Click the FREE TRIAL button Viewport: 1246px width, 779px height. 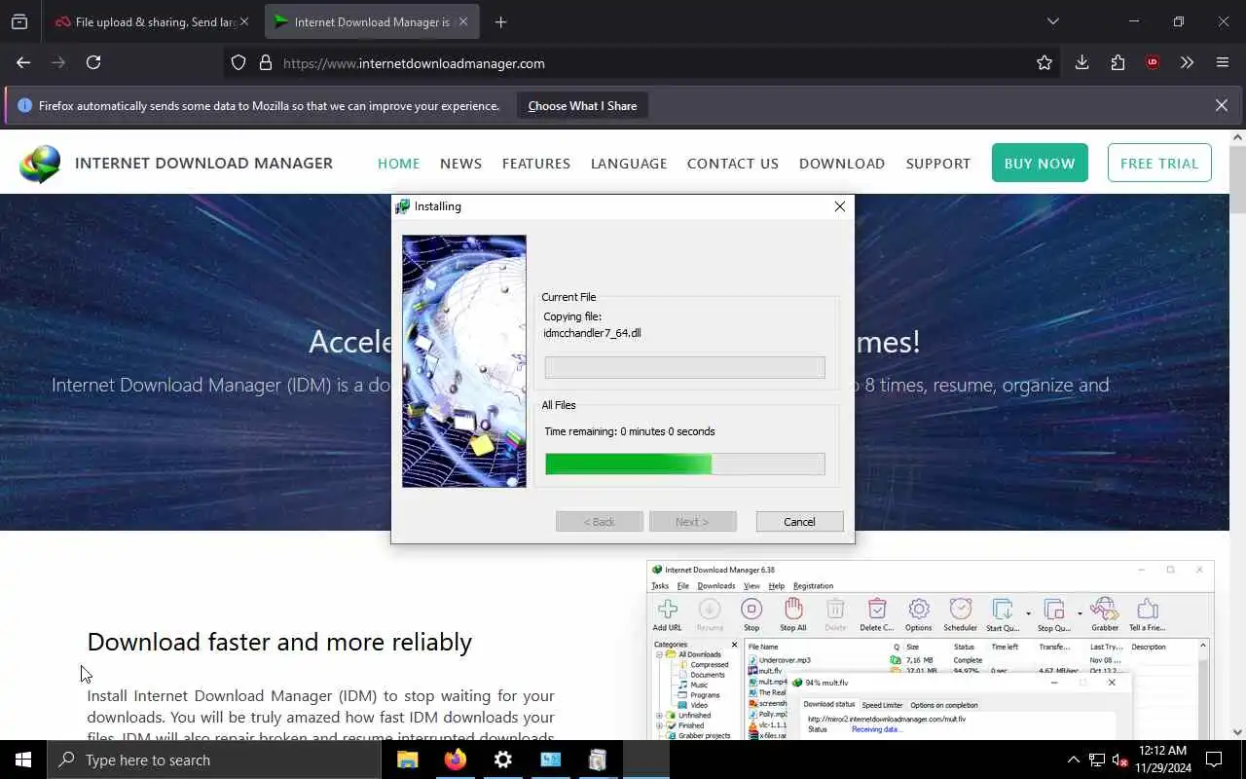tap(1159, 164)
